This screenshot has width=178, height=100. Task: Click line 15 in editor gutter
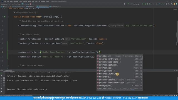coord(2,52)
